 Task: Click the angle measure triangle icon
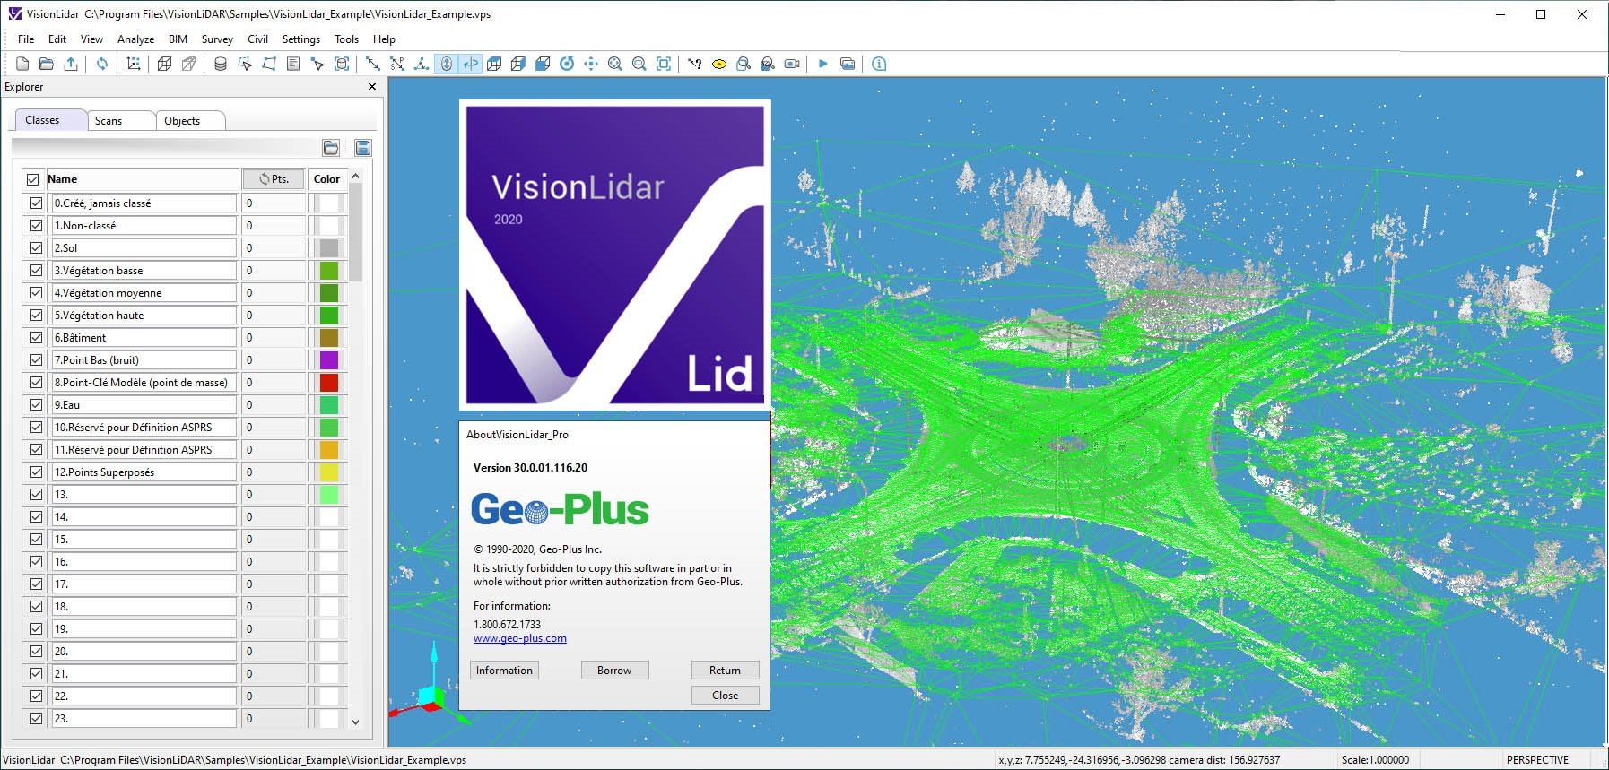coord(422,64)
